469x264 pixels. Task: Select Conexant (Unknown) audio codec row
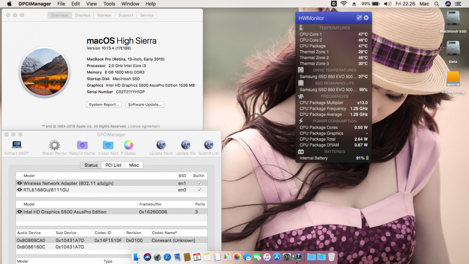point(112,241)
